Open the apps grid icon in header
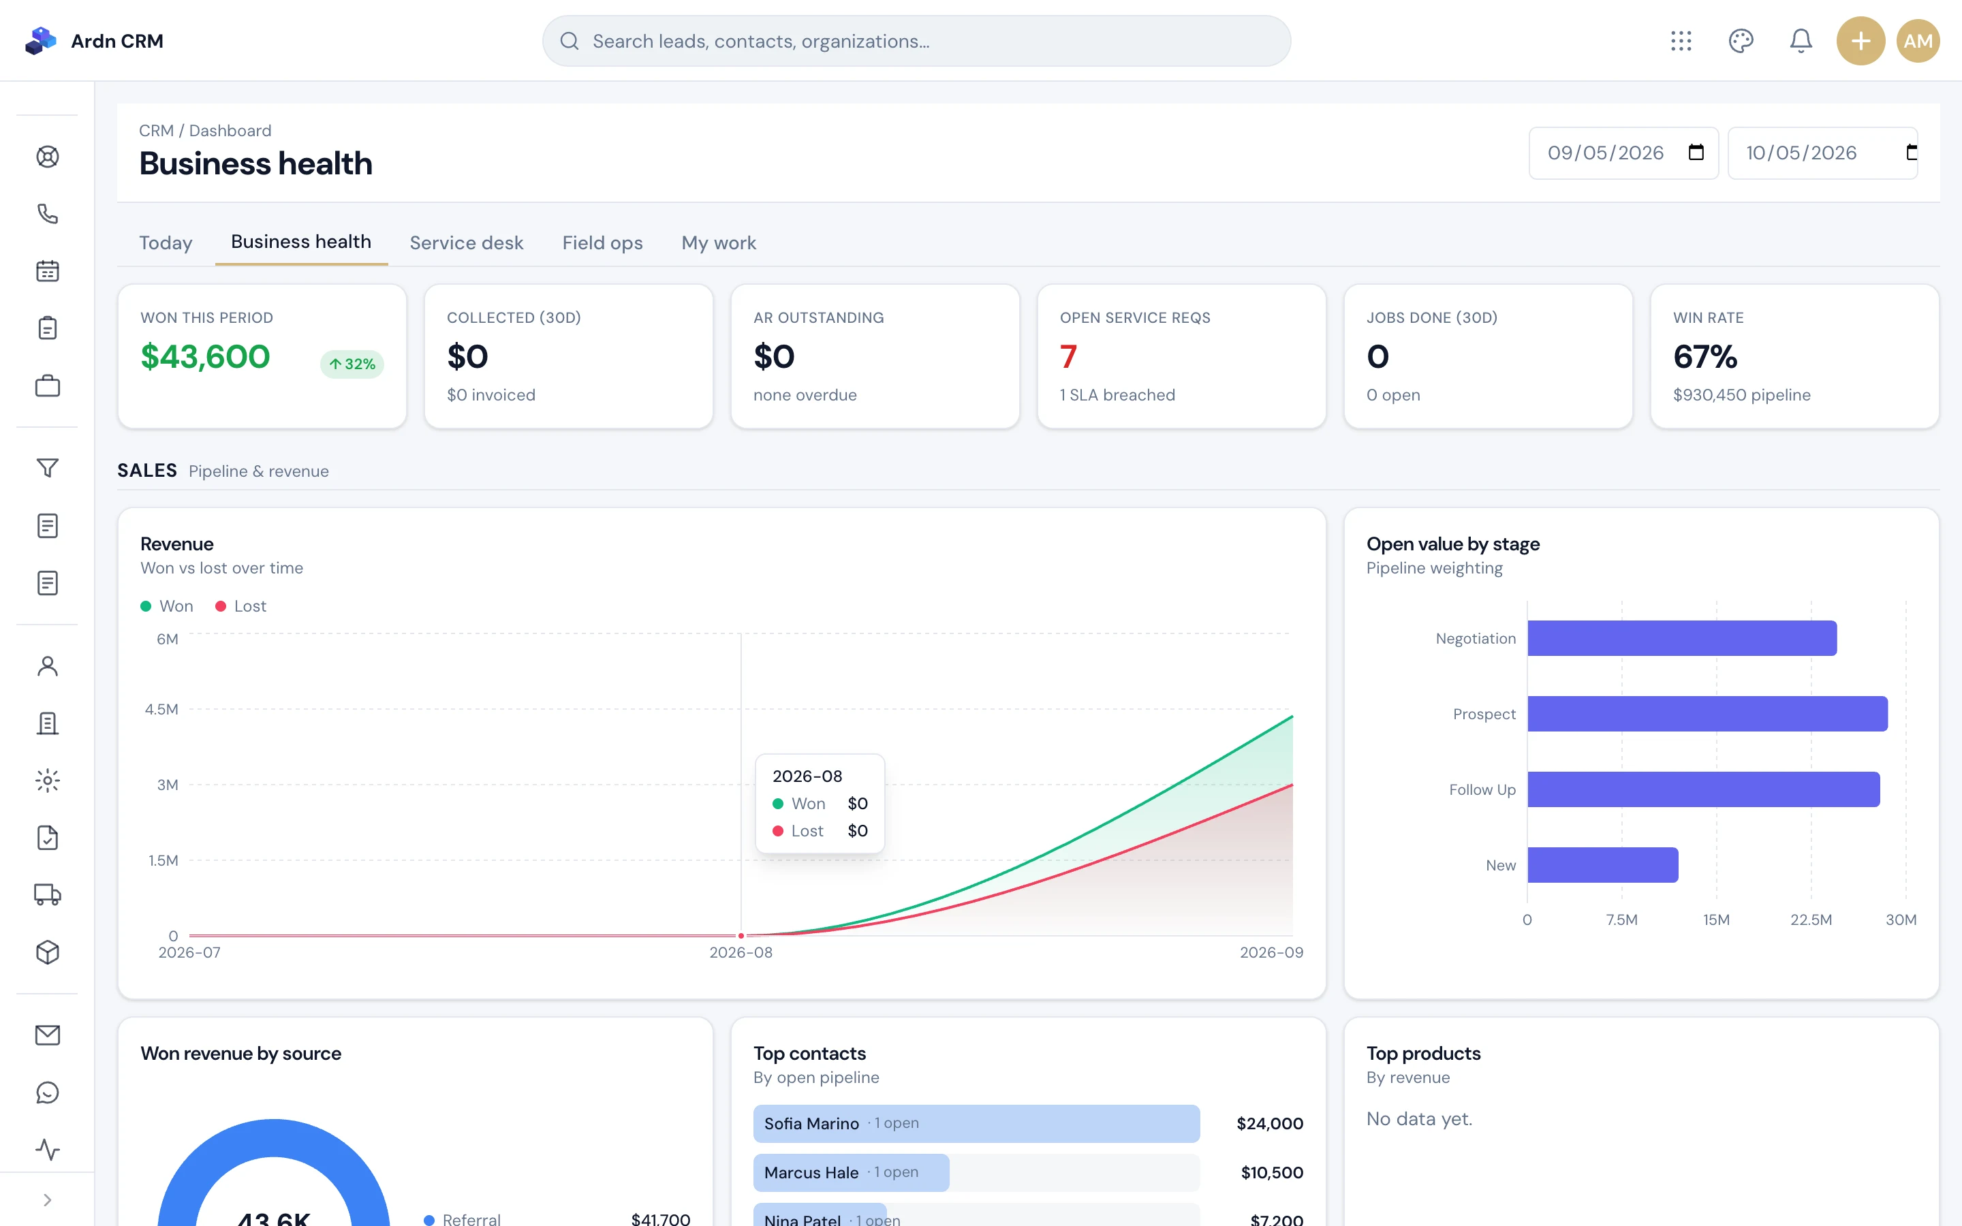Screen dimensions: 1962x1226 click(x=1681, y=41)
